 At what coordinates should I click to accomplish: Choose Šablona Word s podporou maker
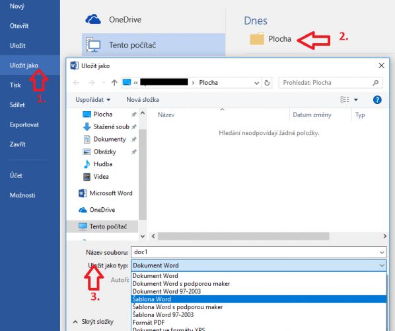[x=259, y=307]
